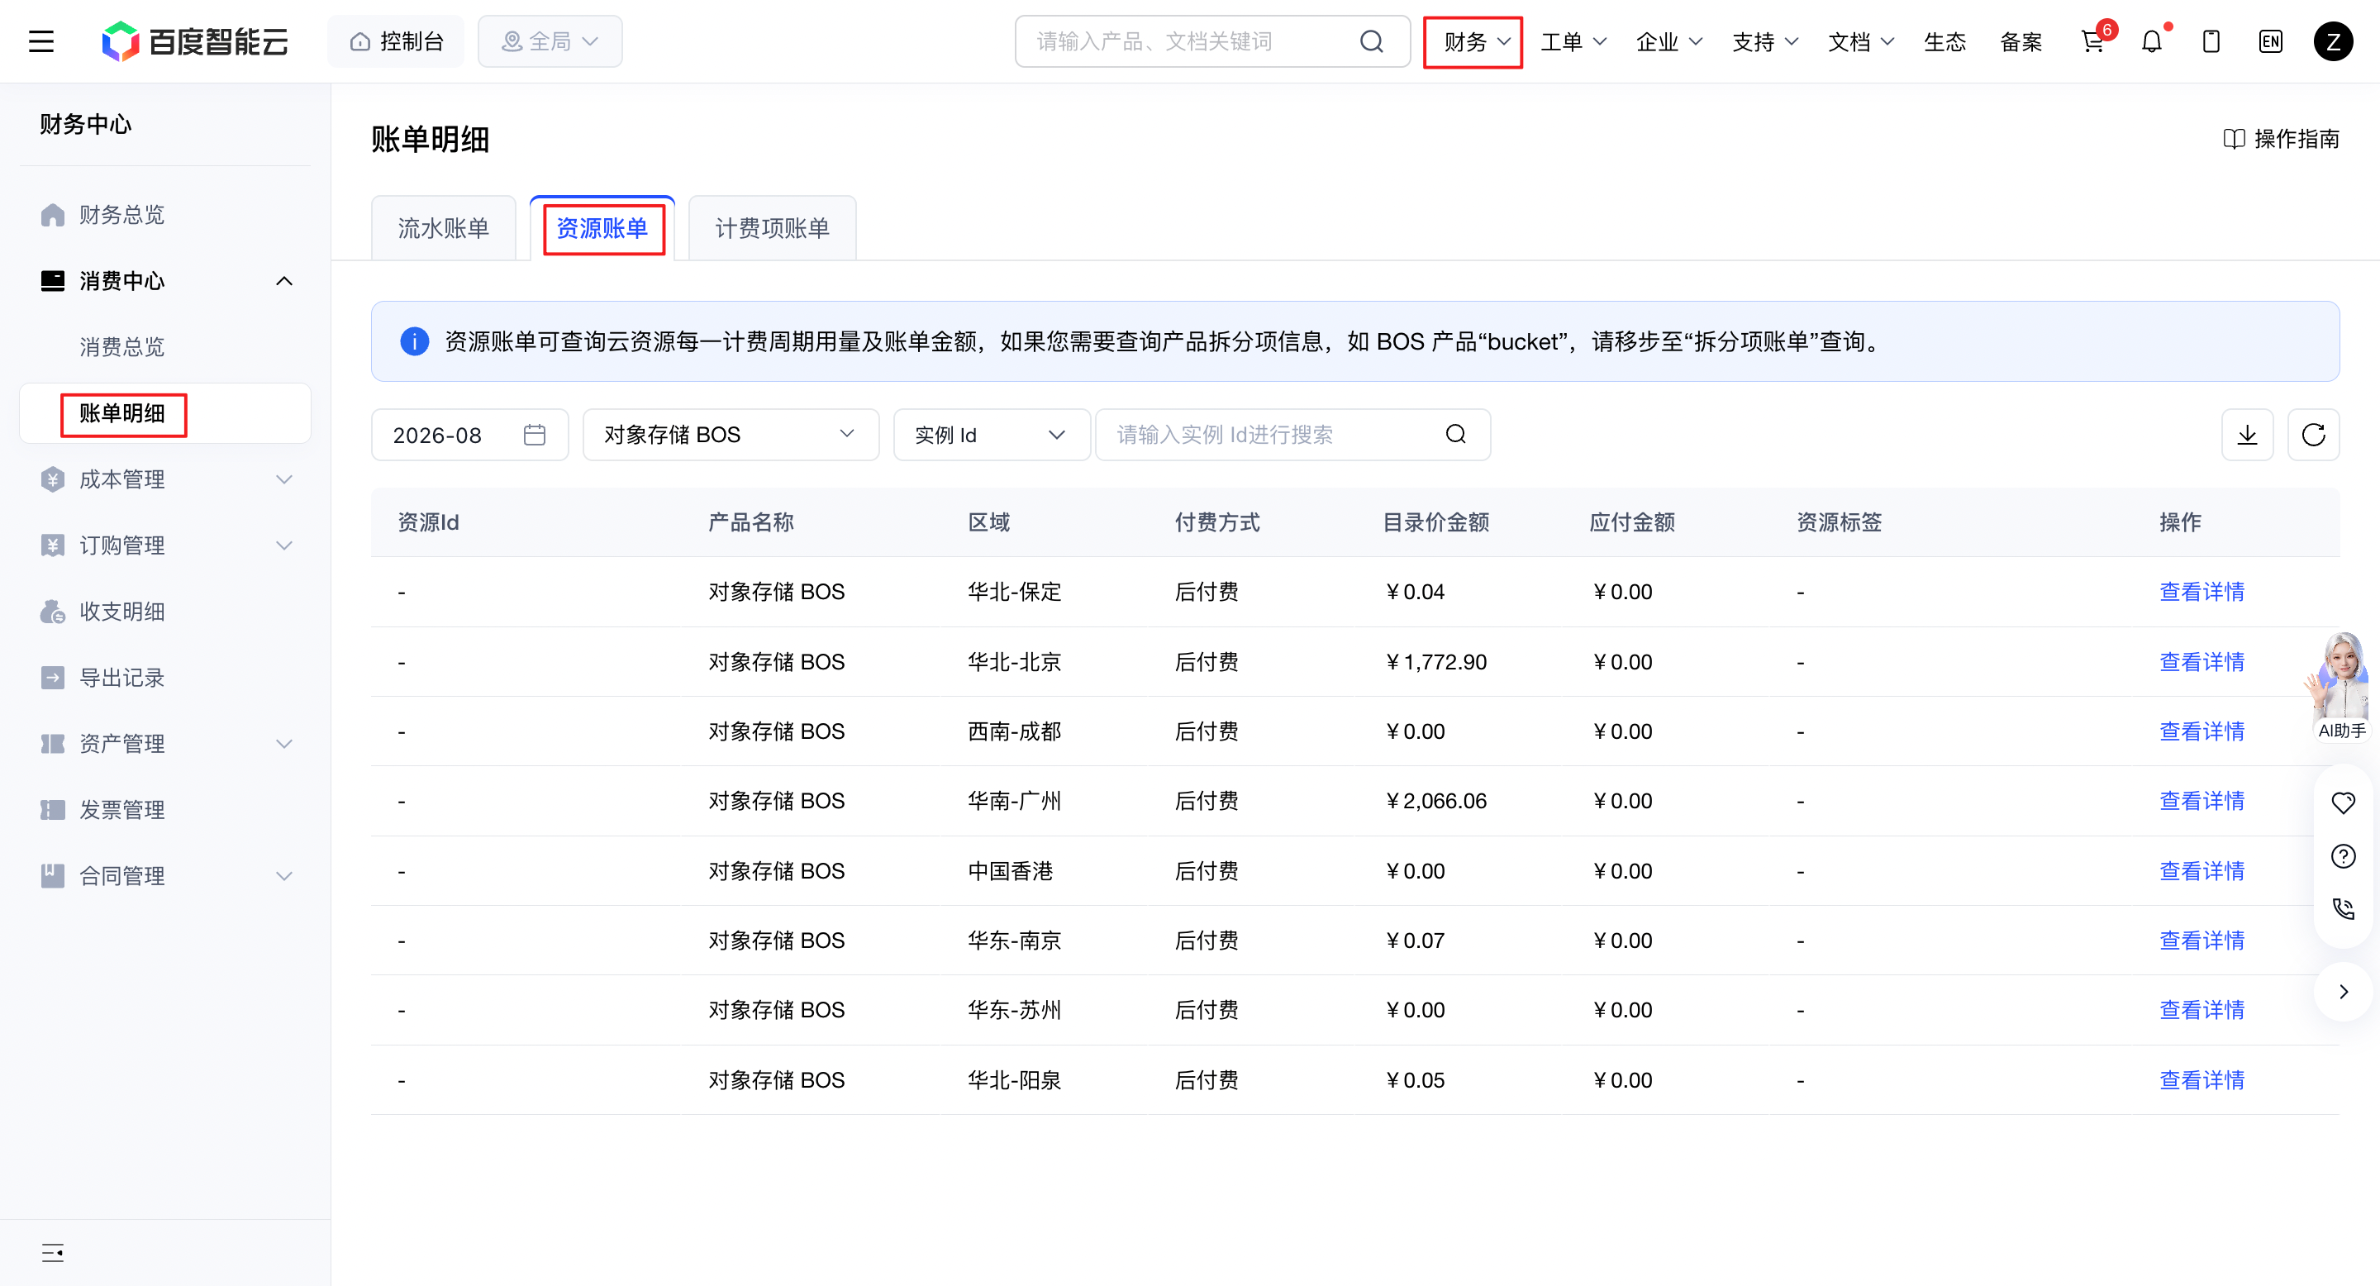2380x1286 pixels.
Task: Click the 应付金额 column header
Action: pos(1631,522)
